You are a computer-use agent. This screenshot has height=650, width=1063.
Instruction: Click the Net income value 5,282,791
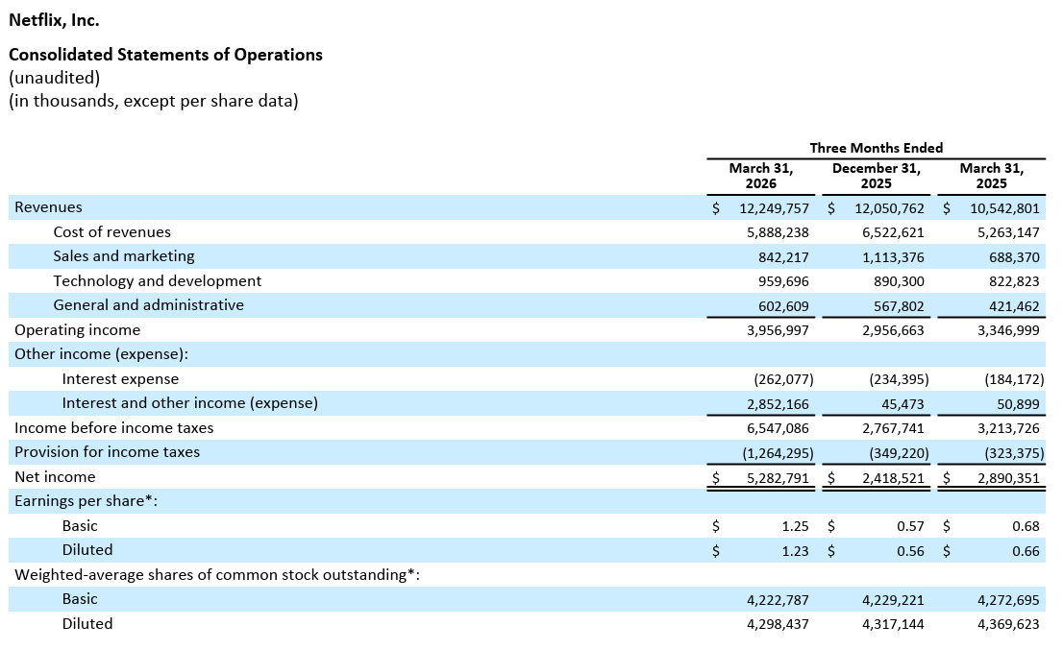click(778, 477)
